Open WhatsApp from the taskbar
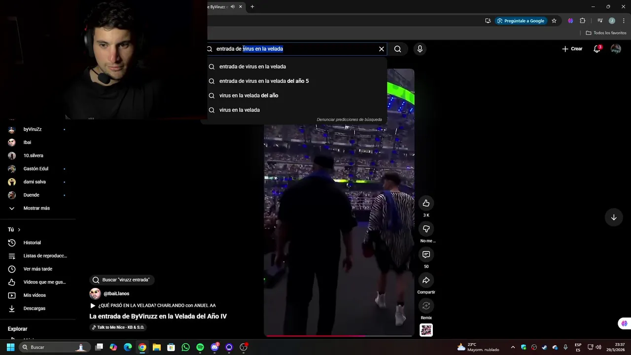The height and width of the screenshot is (355, 631). 185,347
